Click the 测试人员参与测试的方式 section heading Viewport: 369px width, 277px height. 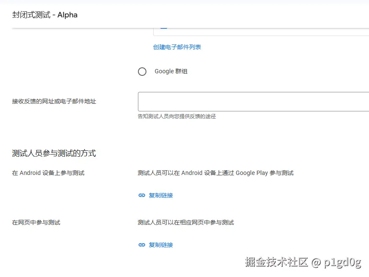(54, 153)
